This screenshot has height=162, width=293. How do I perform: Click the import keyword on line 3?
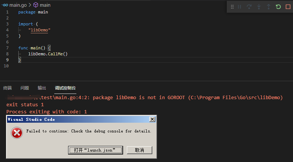[25, 24]
